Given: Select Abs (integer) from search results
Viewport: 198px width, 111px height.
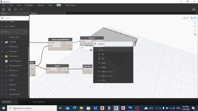Looking at the screenshot, I should tap(113, 76).
